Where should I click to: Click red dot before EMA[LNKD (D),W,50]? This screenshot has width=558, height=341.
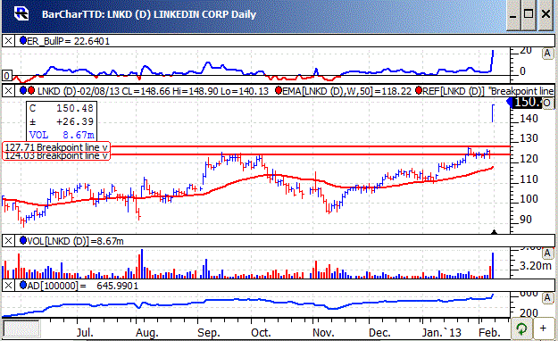pyautogui.click(x=279, y=90)
